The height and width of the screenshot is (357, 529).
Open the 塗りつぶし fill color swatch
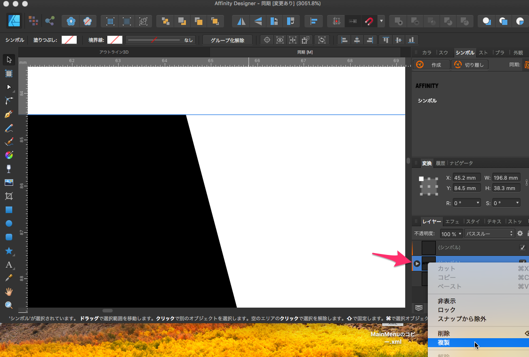[x=69, y=40]
